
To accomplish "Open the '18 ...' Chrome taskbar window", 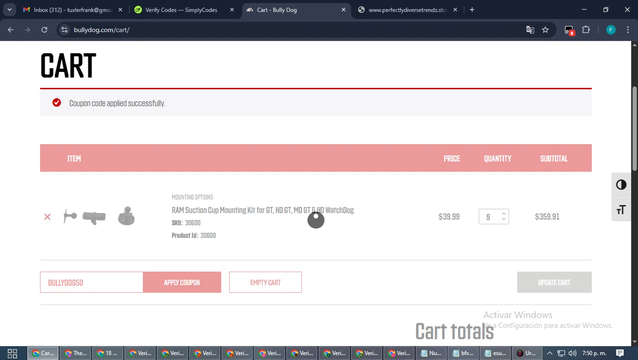I will [x=108, y=353].
